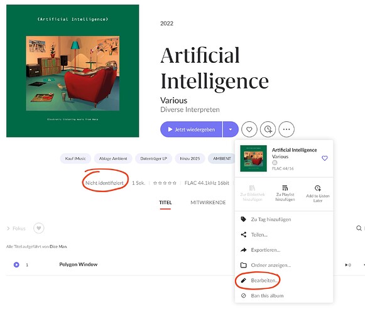This screenshot has height=314, width=365.
Task: Switch to the MITWIRKENDE tab
Action: [x=208, y=202]
